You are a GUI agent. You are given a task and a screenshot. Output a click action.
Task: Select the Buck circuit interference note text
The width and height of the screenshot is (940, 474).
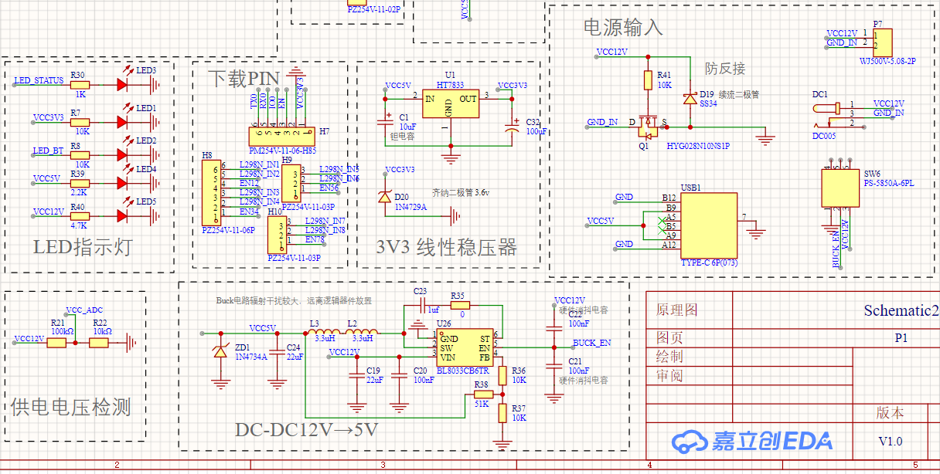[293, 302]
